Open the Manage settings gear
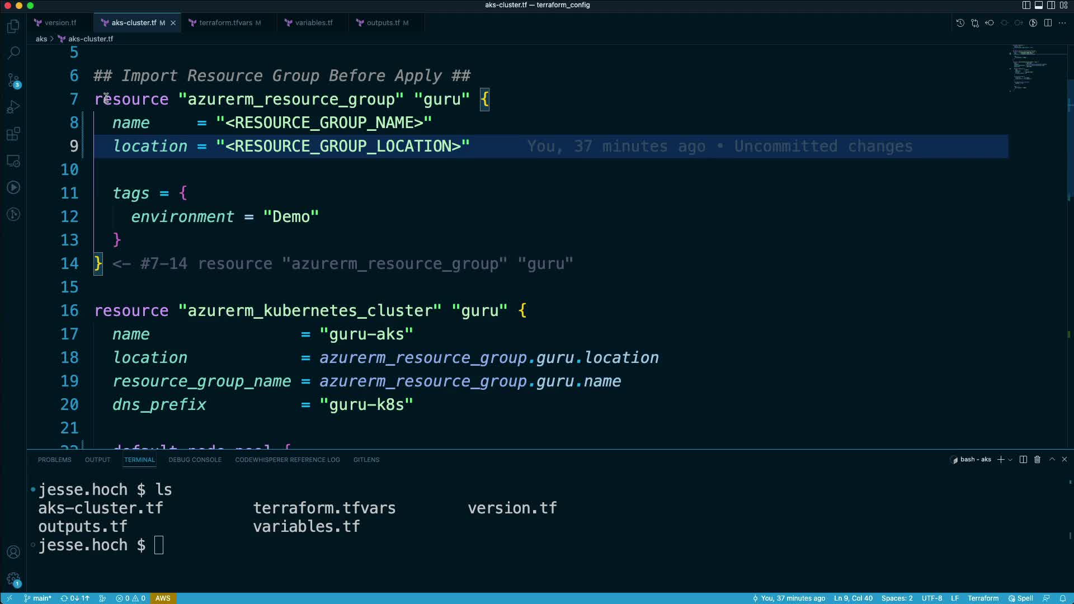Image resolution: width=1074 pixels, height=604 pixels. tap(13, 579)
